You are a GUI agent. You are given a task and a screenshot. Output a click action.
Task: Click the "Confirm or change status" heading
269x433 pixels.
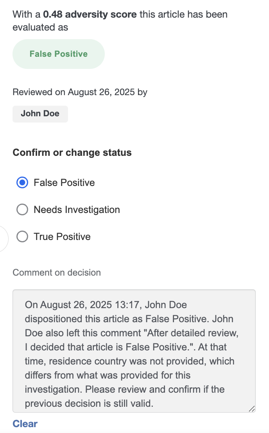point(72,152)
